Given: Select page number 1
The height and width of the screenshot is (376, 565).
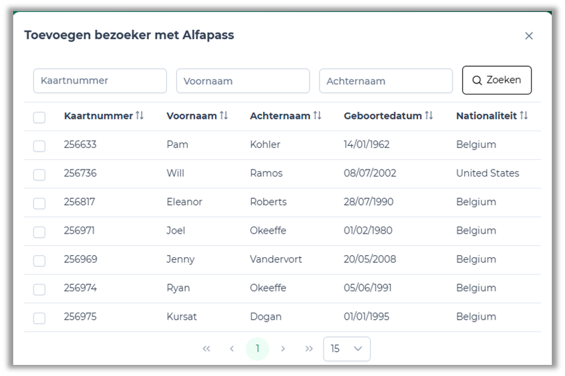Looking at the screenshot, I should (257, 349).
